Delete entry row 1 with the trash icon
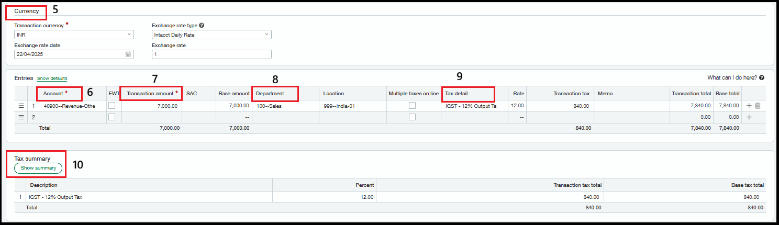 758,106
